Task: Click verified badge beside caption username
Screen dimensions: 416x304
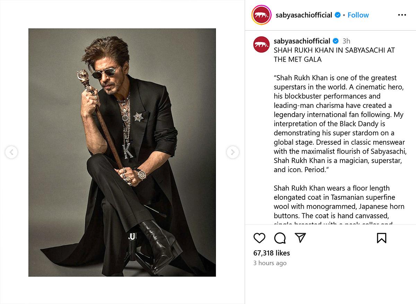Action: [336, 41]
